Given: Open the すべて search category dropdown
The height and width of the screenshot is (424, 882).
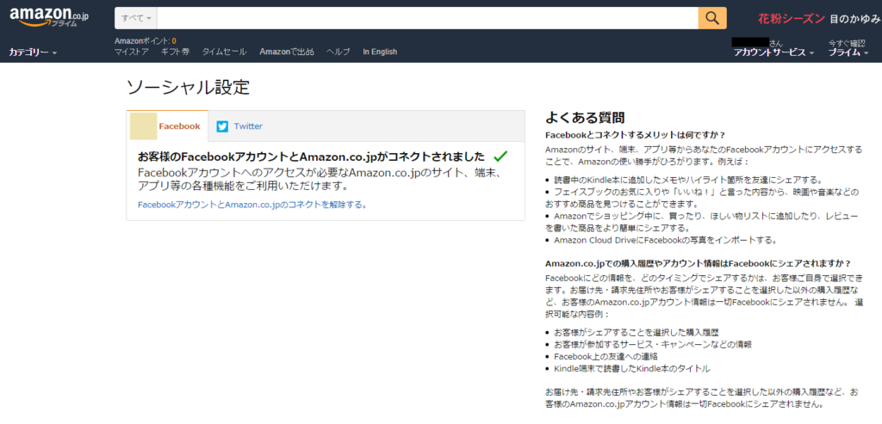Looking at the screenshot, I should pos(136,18).
